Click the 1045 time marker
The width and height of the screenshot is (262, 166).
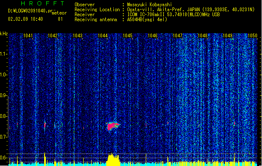point(127,36)
